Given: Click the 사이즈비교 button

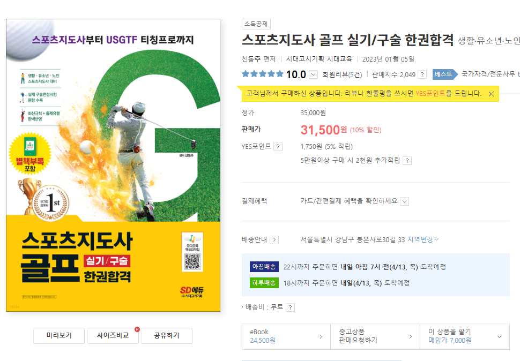Looking at the screenshot, I should (x=113, y=335).
